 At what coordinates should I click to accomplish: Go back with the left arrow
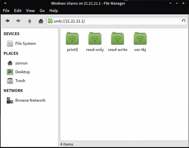pos(7,21)
